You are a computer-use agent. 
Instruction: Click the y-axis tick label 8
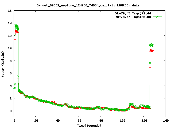[x=11, y=61]
